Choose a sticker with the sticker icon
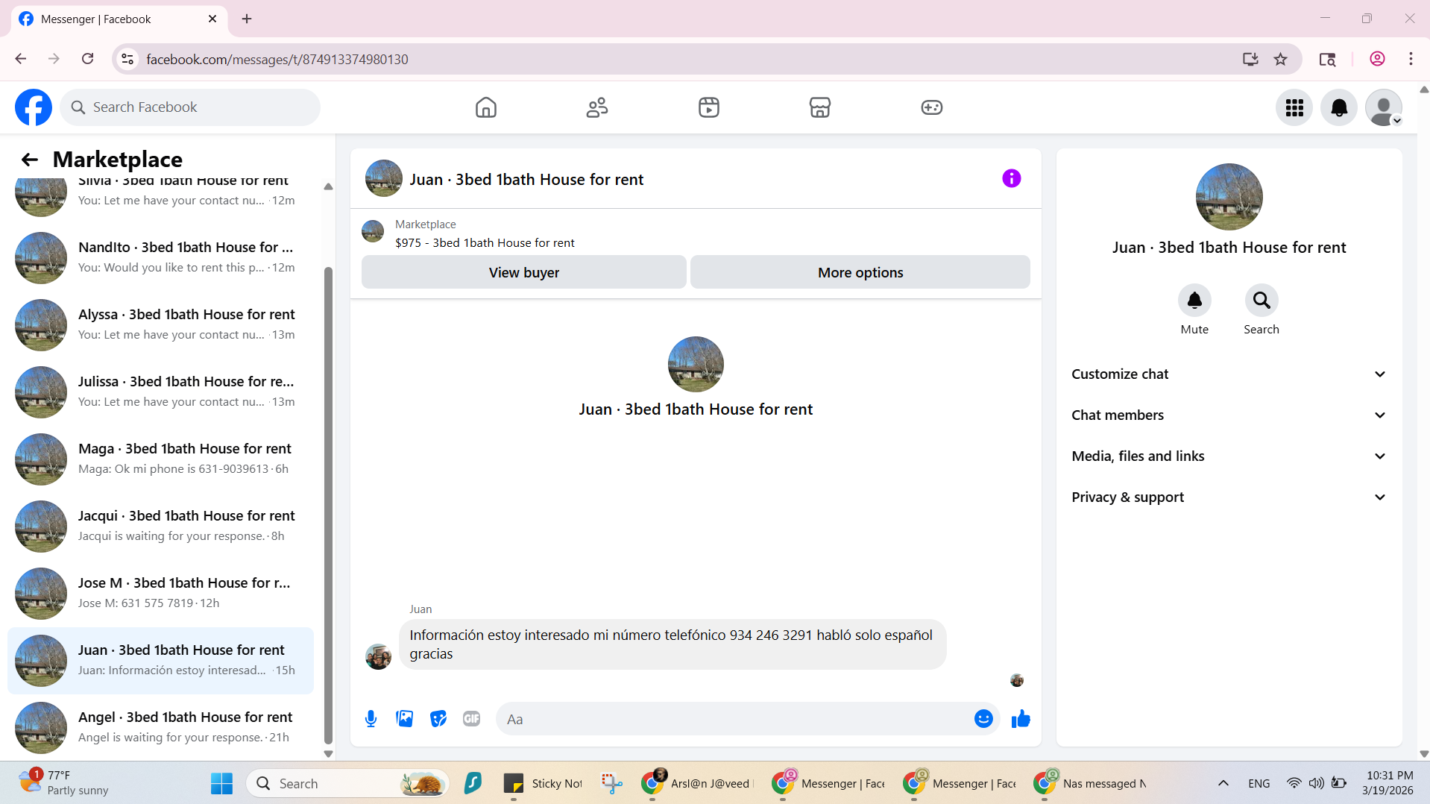This screenshot has width=1430, height=804. pos(438,719)
